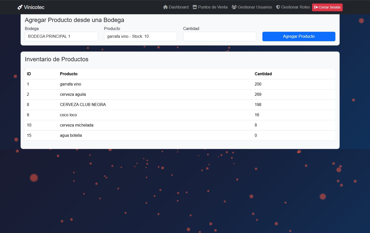Open the Vinicotec brand link
This screenshot has width=370, height=233.
[x=31, y=7]
